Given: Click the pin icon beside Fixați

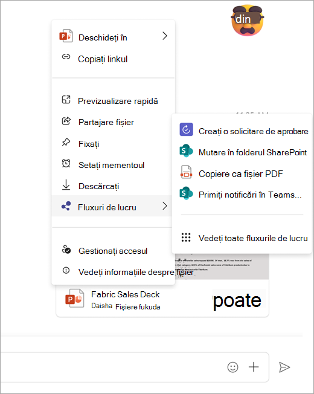Looking at the screenshot, I should click(x=66, y=142).
